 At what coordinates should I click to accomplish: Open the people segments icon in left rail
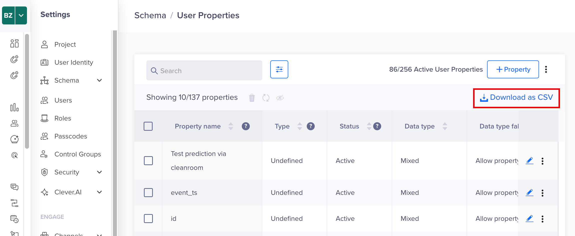pos(14,123)
